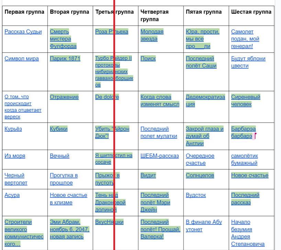281x250 pixels.
Task: Select header cell 'Пятая группа'
Action: (206, 15)
